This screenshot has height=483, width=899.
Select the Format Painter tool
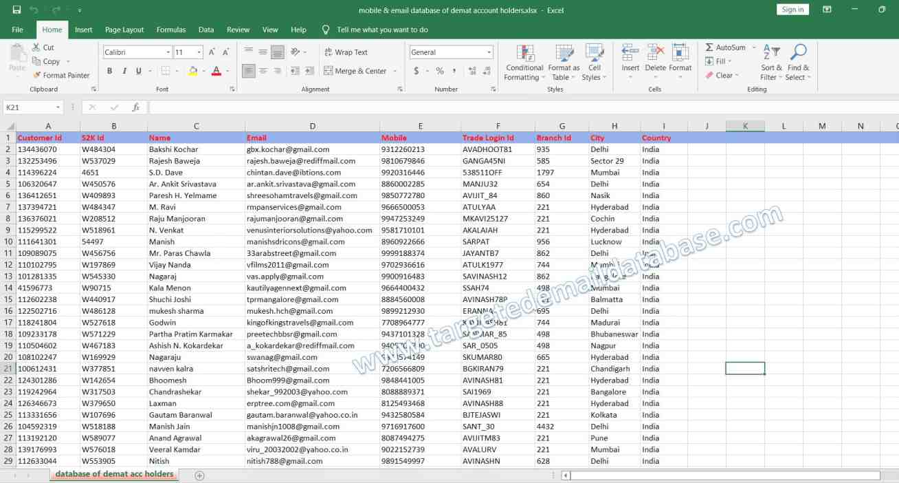(62, 75)
